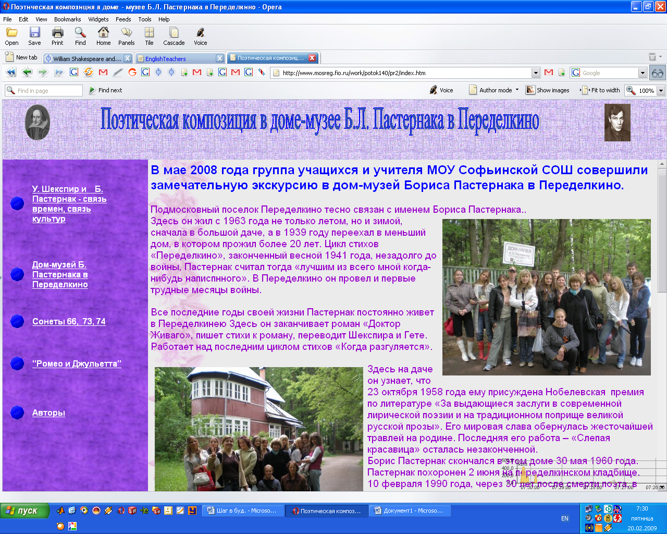Screen dimensions: 667x534
Task: Expand the address bar URL dropdown
Action: point(536,73)
